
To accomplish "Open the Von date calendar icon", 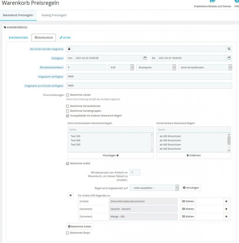I will coord(145,58).
